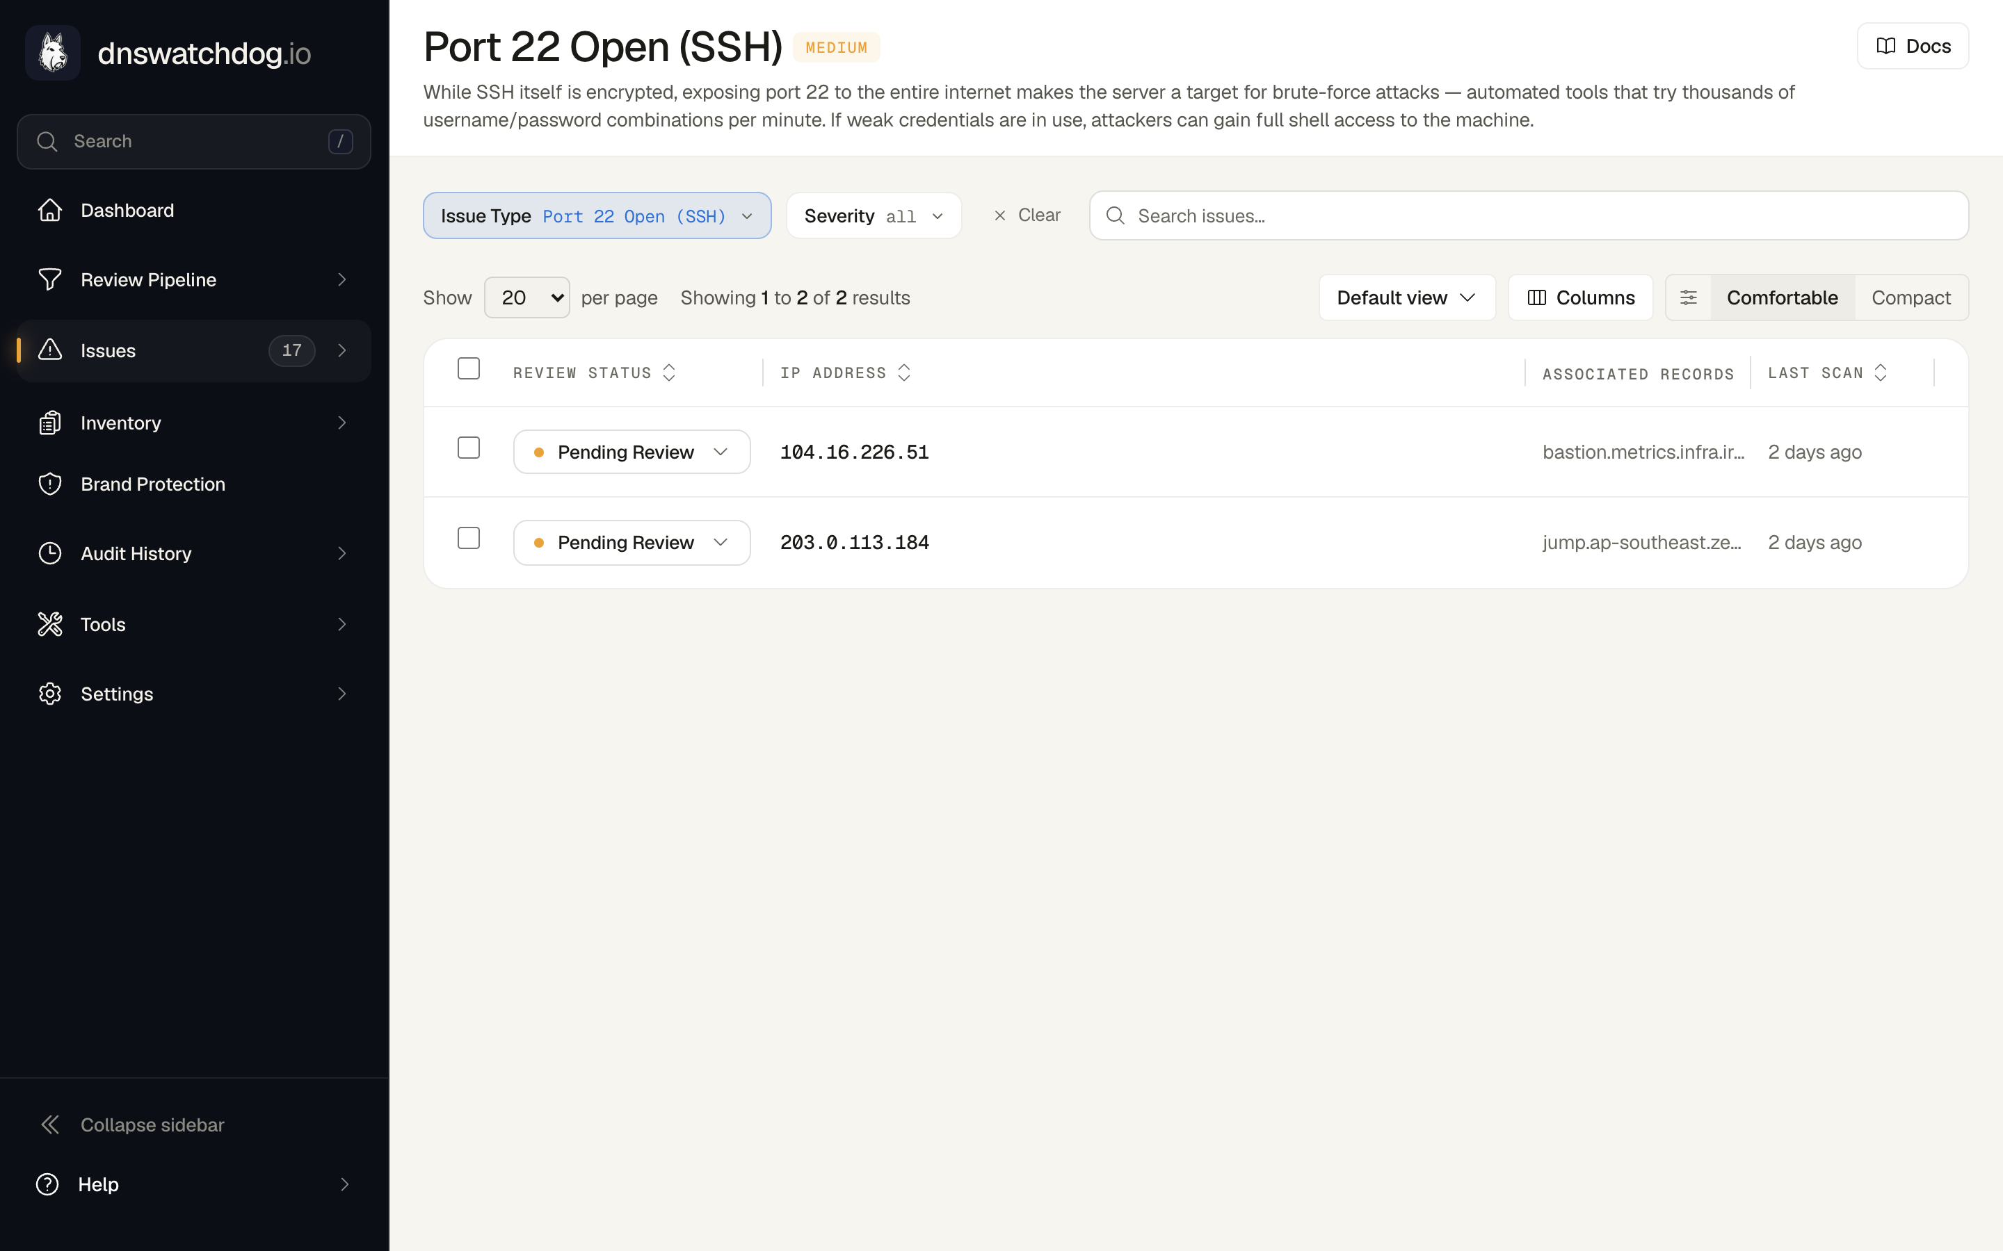
Task: Click the sidebar search magnifier icon
Action: 47,142
